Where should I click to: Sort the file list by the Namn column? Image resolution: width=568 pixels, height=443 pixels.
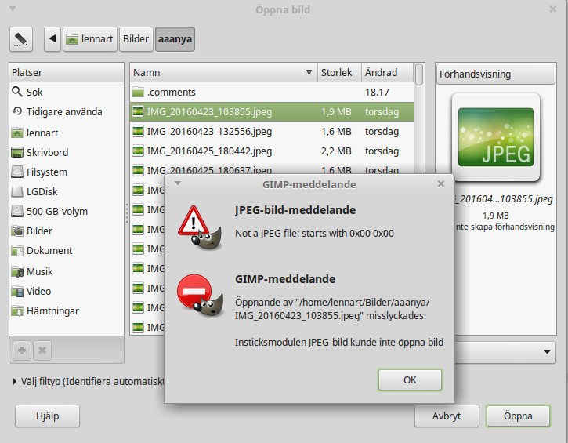click(223, 72)
